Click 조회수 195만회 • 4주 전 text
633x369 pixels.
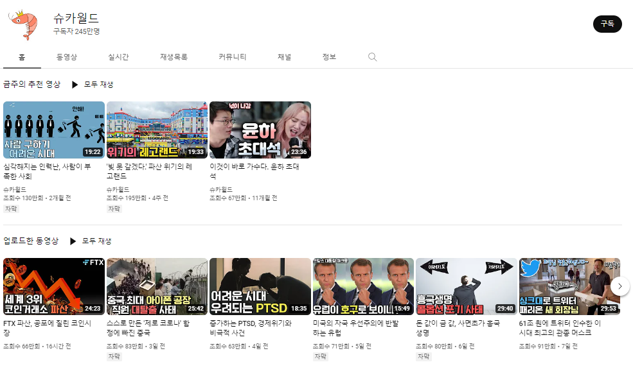138,198
